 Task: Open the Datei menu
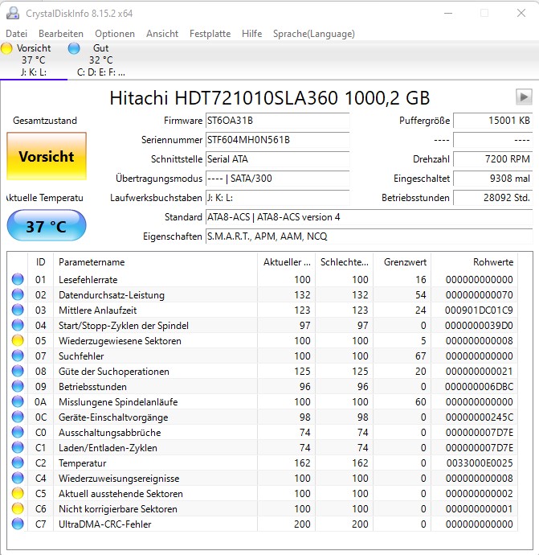point(17,34)
